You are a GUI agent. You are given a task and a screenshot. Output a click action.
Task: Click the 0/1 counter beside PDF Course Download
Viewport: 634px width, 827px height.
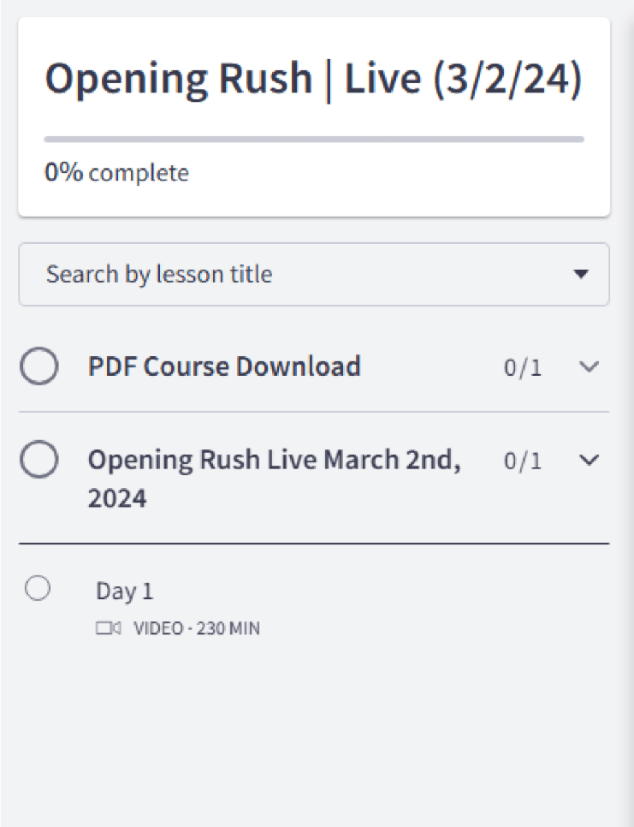coord(522,368)
